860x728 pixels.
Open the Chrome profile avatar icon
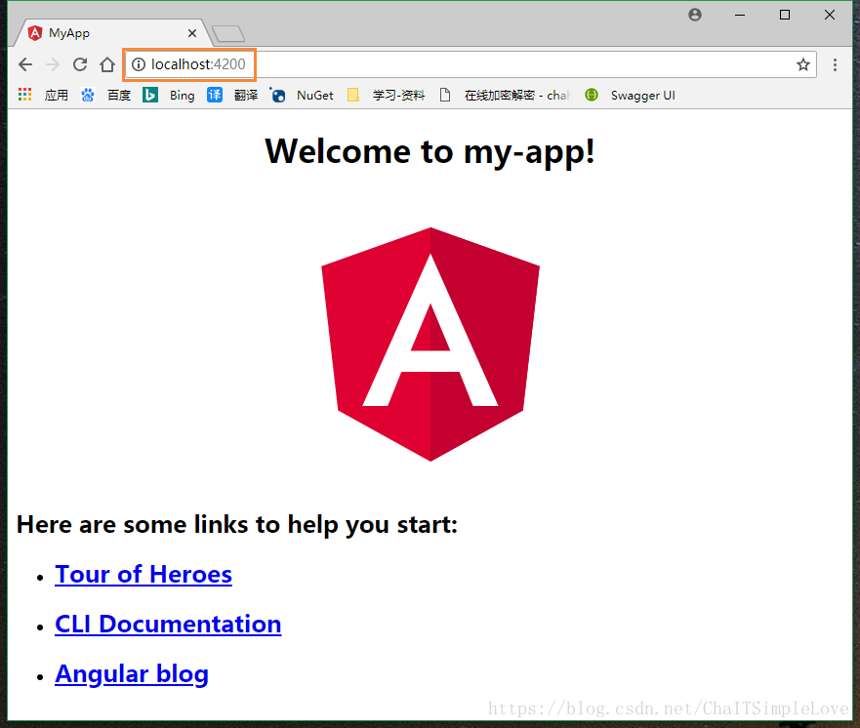coord(695,15)
